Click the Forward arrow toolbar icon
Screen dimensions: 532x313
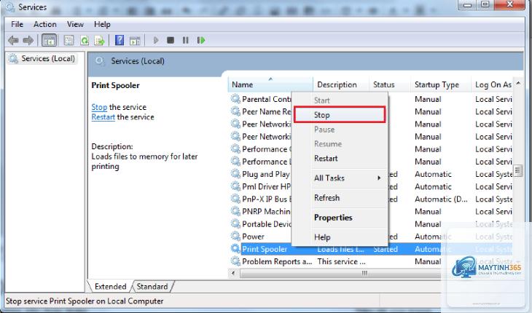(28, 41)
